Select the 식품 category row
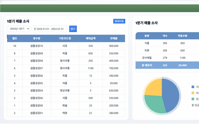199x124 pixels. [167, 43]
